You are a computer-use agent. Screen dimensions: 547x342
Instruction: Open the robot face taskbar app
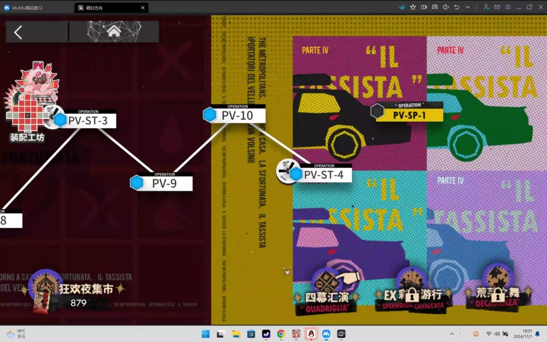pyautogui.click(x=341, y=334)
